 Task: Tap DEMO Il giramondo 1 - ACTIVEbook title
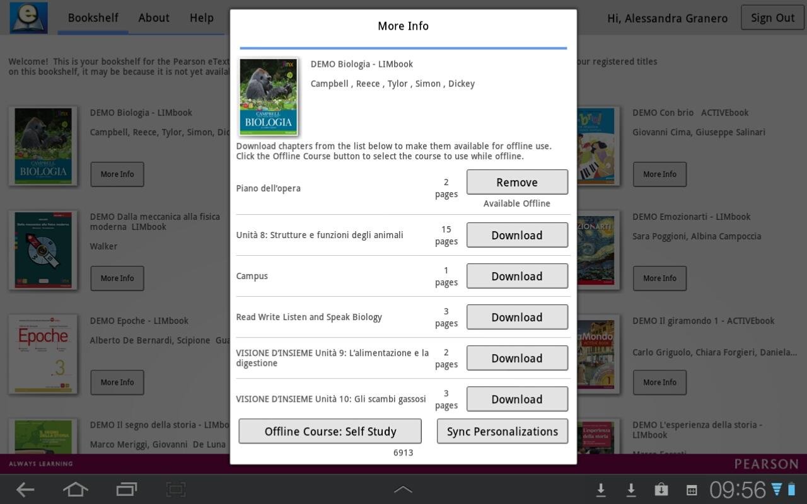703,321
